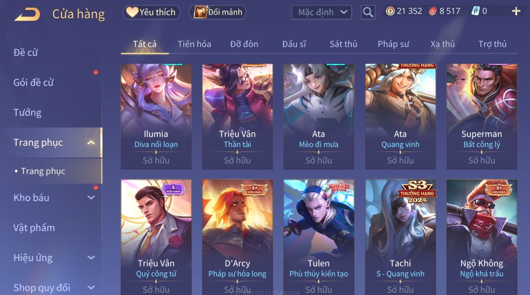Open Đổi mảnh chest exchange button

tap(218, 12)
